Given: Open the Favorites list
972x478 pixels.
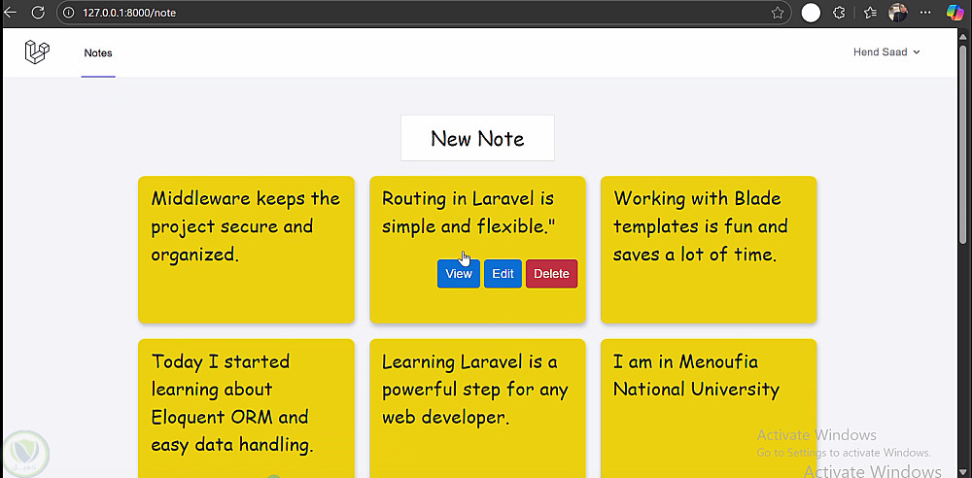Looking at the screenshot, I should click(x=870, y=13).
